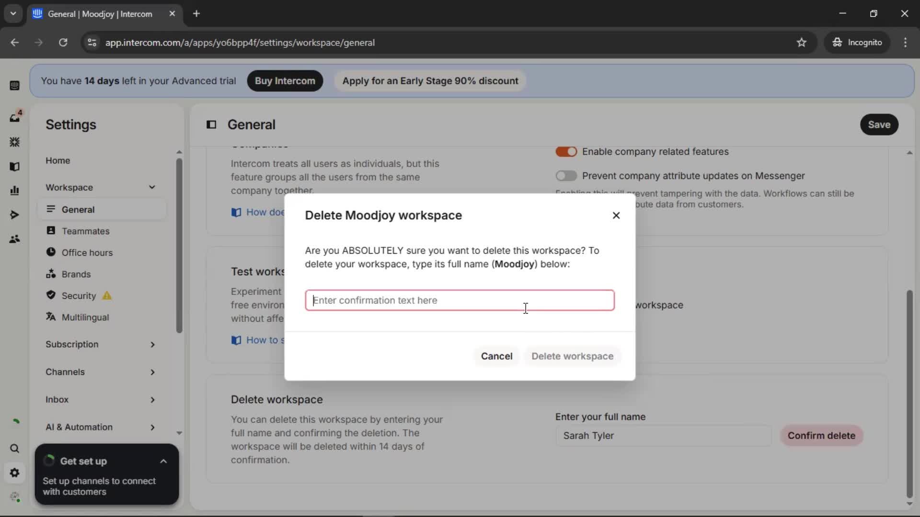
Task: Click the user avatar icon at sidebar bottom
Action: [x=15, y=497]
